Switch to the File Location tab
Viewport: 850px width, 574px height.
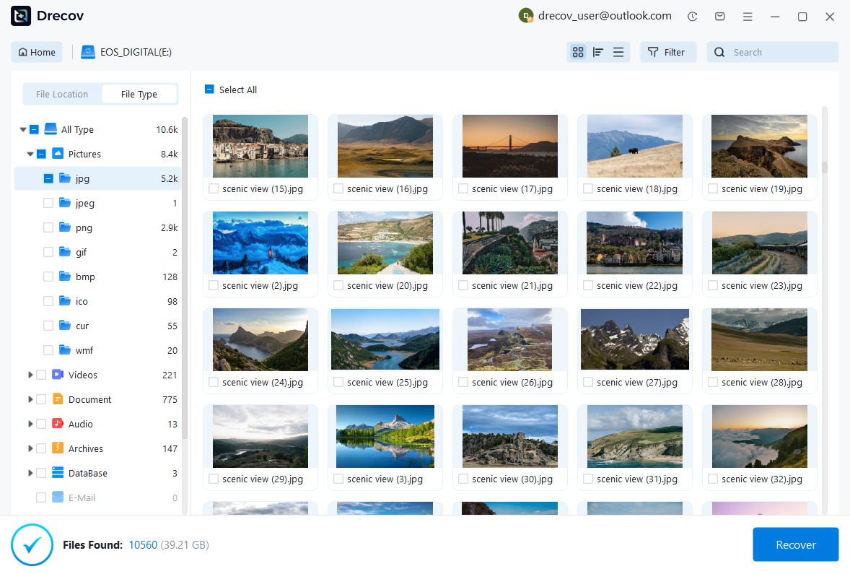[x=62, y=94]
